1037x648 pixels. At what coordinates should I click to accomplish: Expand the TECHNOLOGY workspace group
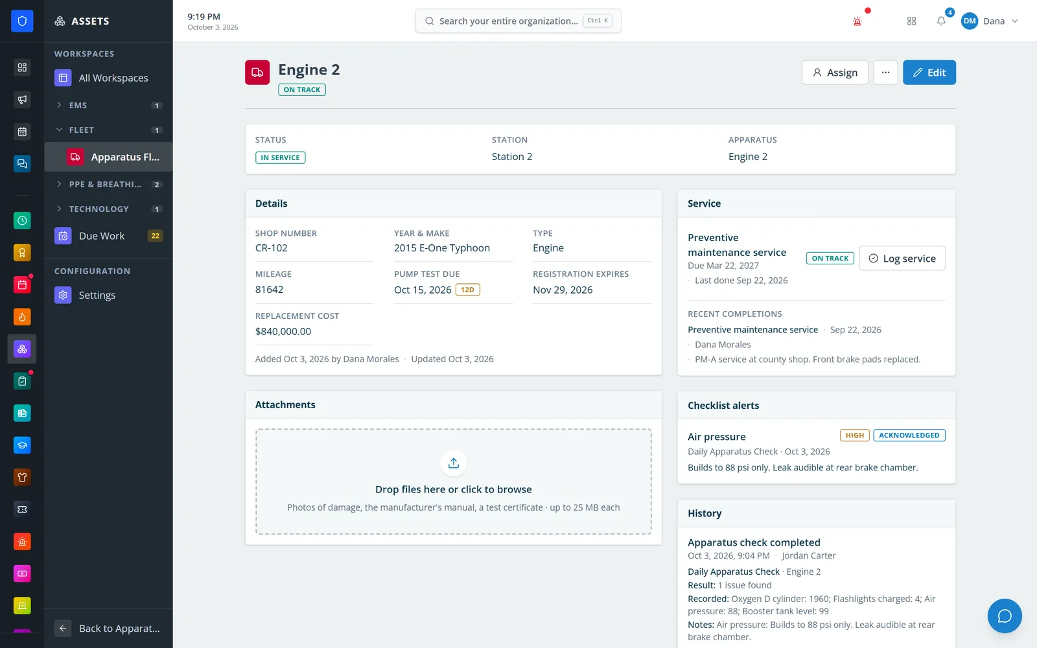pyautogui.click(x=108, y=209)
